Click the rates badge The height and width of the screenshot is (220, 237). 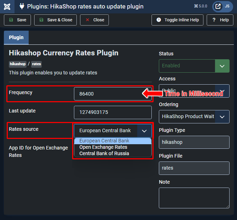click(x=36, y=64)
